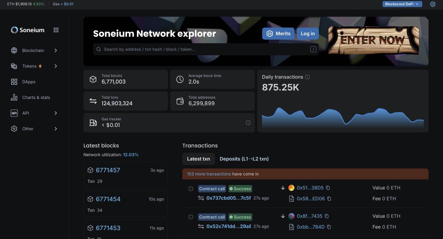Show Daily transactions info tooltip
443x239 pixels.
(308, 77)
